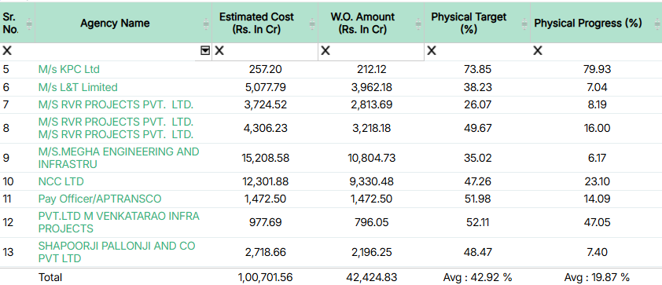662x285 pixels.
Task: Select the estimated cost cell 2,718.66
Action: pyautogui.click(x=265, y=252)
